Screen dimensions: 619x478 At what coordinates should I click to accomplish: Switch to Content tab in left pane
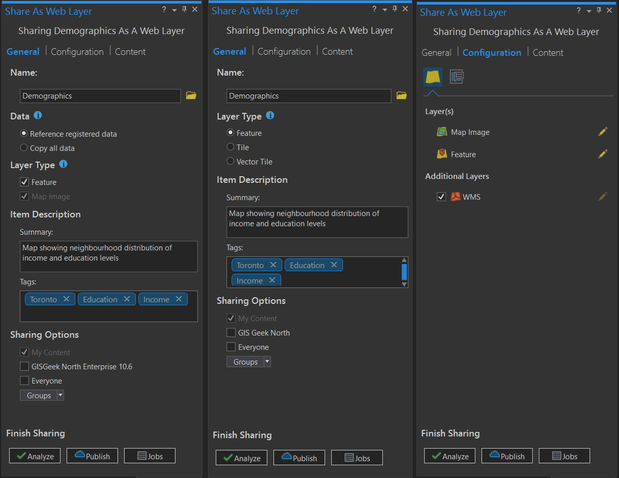point(130,52)
